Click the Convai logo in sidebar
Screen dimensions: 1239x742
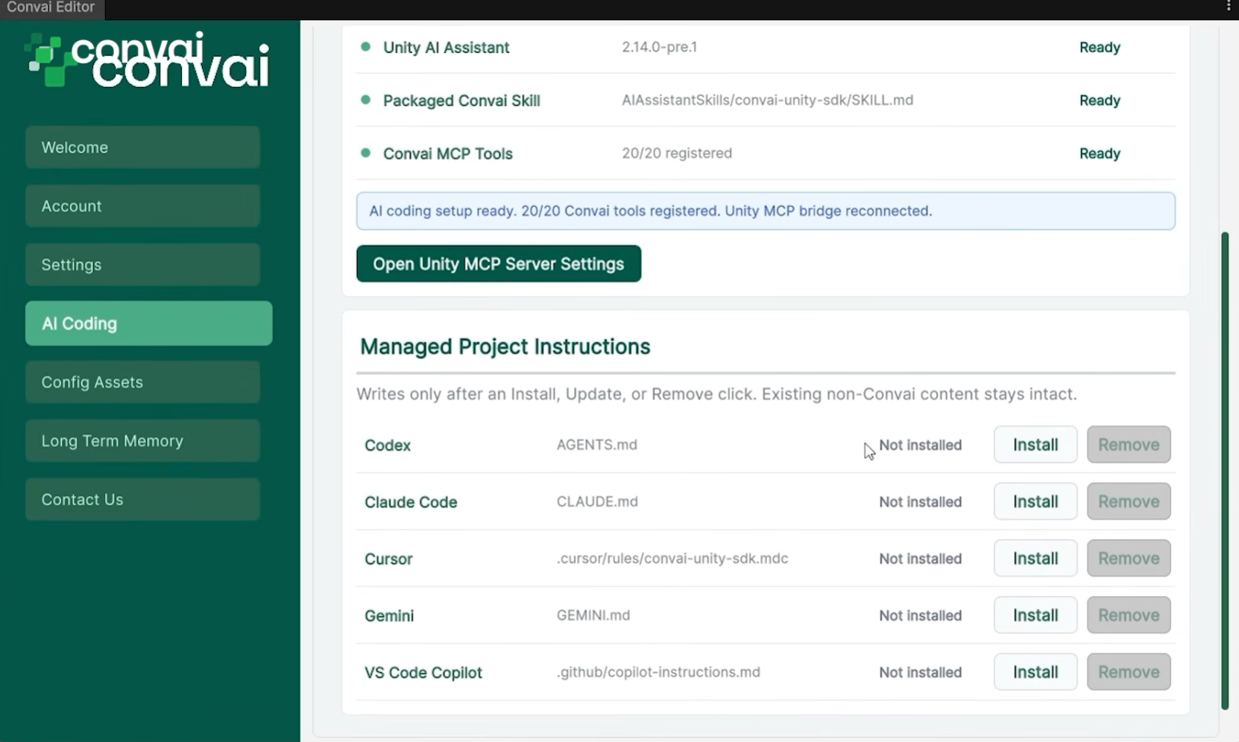148,60
